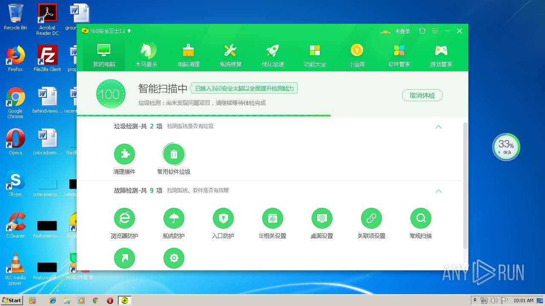Screen dimensions: 545x306
Task: Click the 关联项设置 link icon
Action: point(371,218)
